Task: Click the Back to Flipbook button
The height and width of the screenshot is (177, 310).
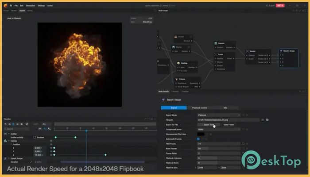Action: pyautogui.click(x=14, y=18)
